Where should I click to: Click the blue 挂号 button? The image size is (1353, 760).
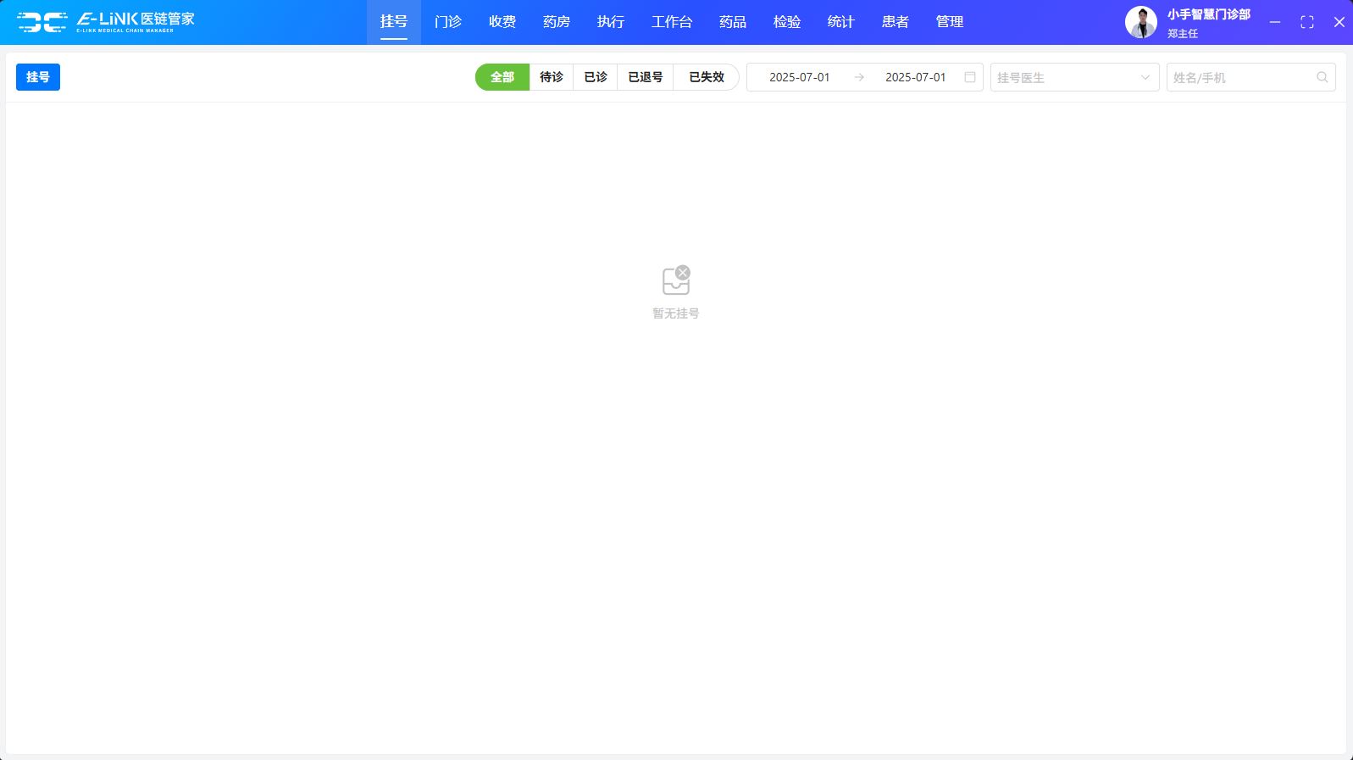point(38,77)
